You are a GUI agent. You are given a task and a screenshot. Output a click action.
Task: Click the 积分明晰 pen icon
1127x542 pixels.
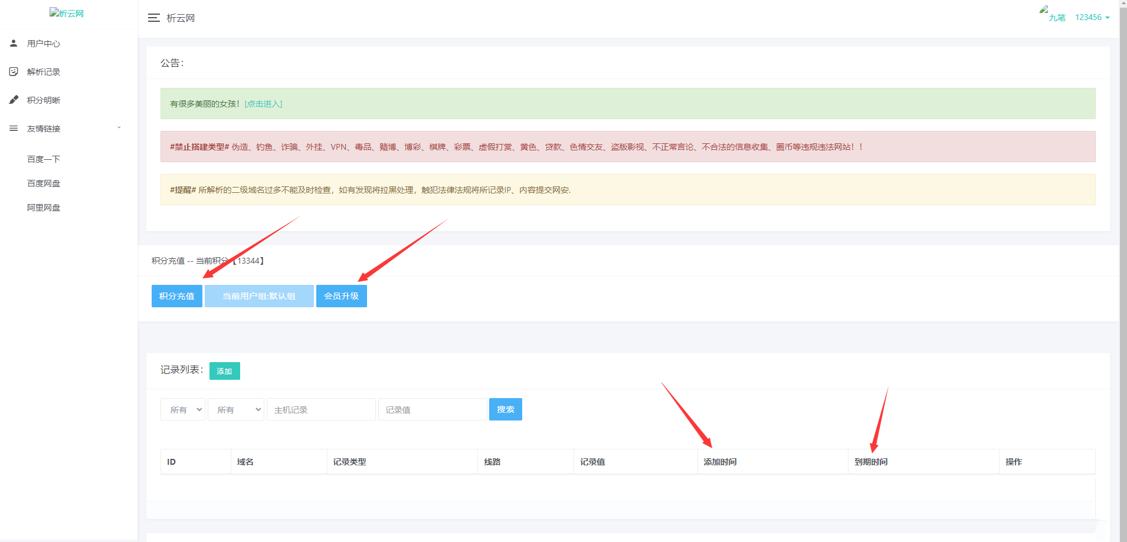[x=14, y=100]
